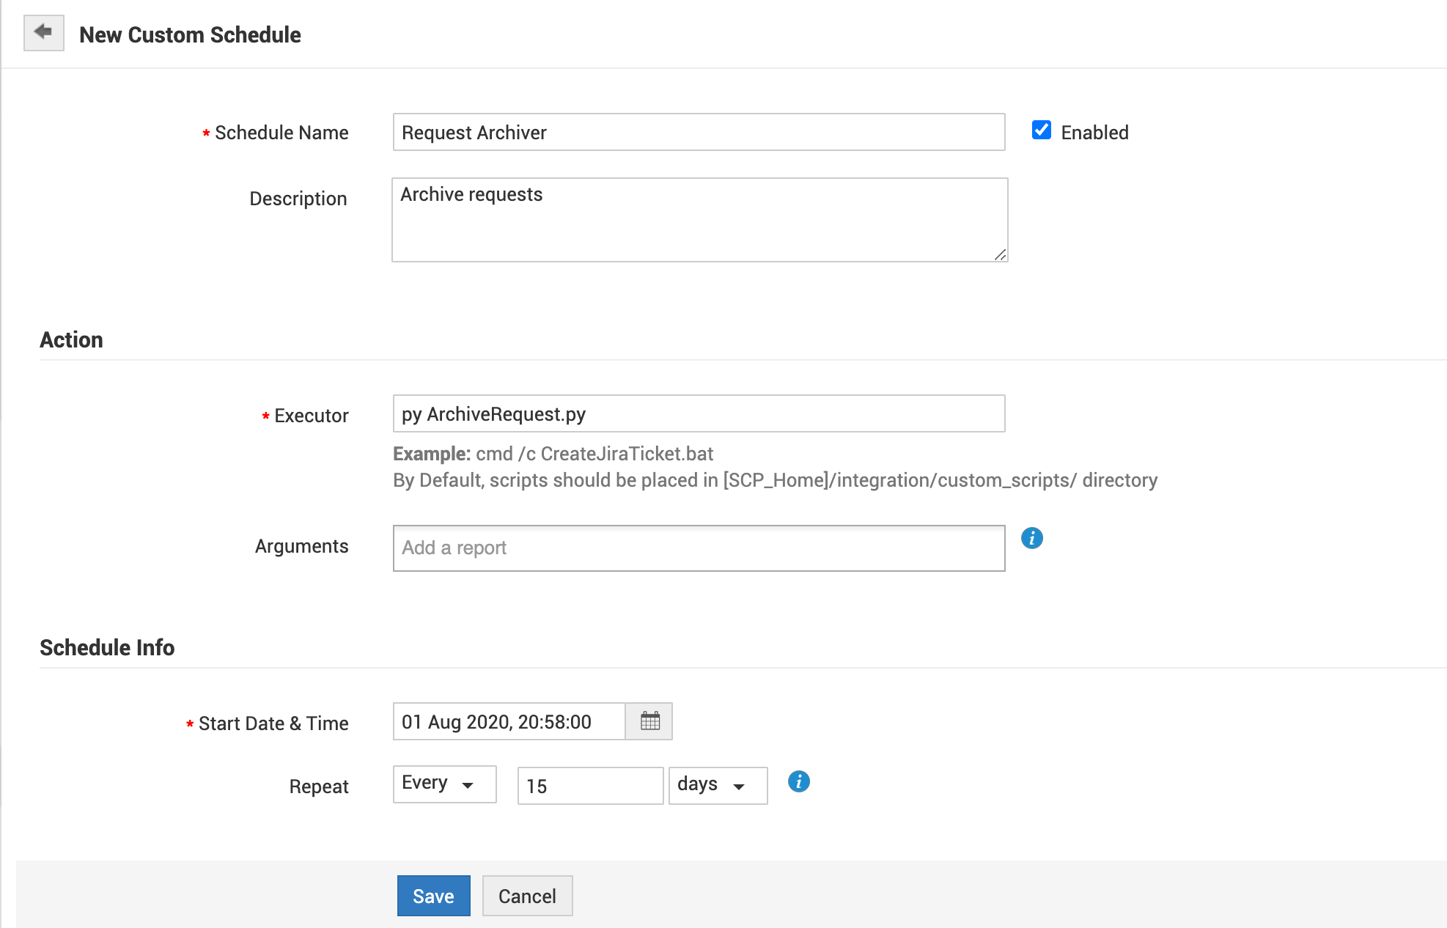
Task: Click the Schedule Name input field
Action: [x=698, y=133]
